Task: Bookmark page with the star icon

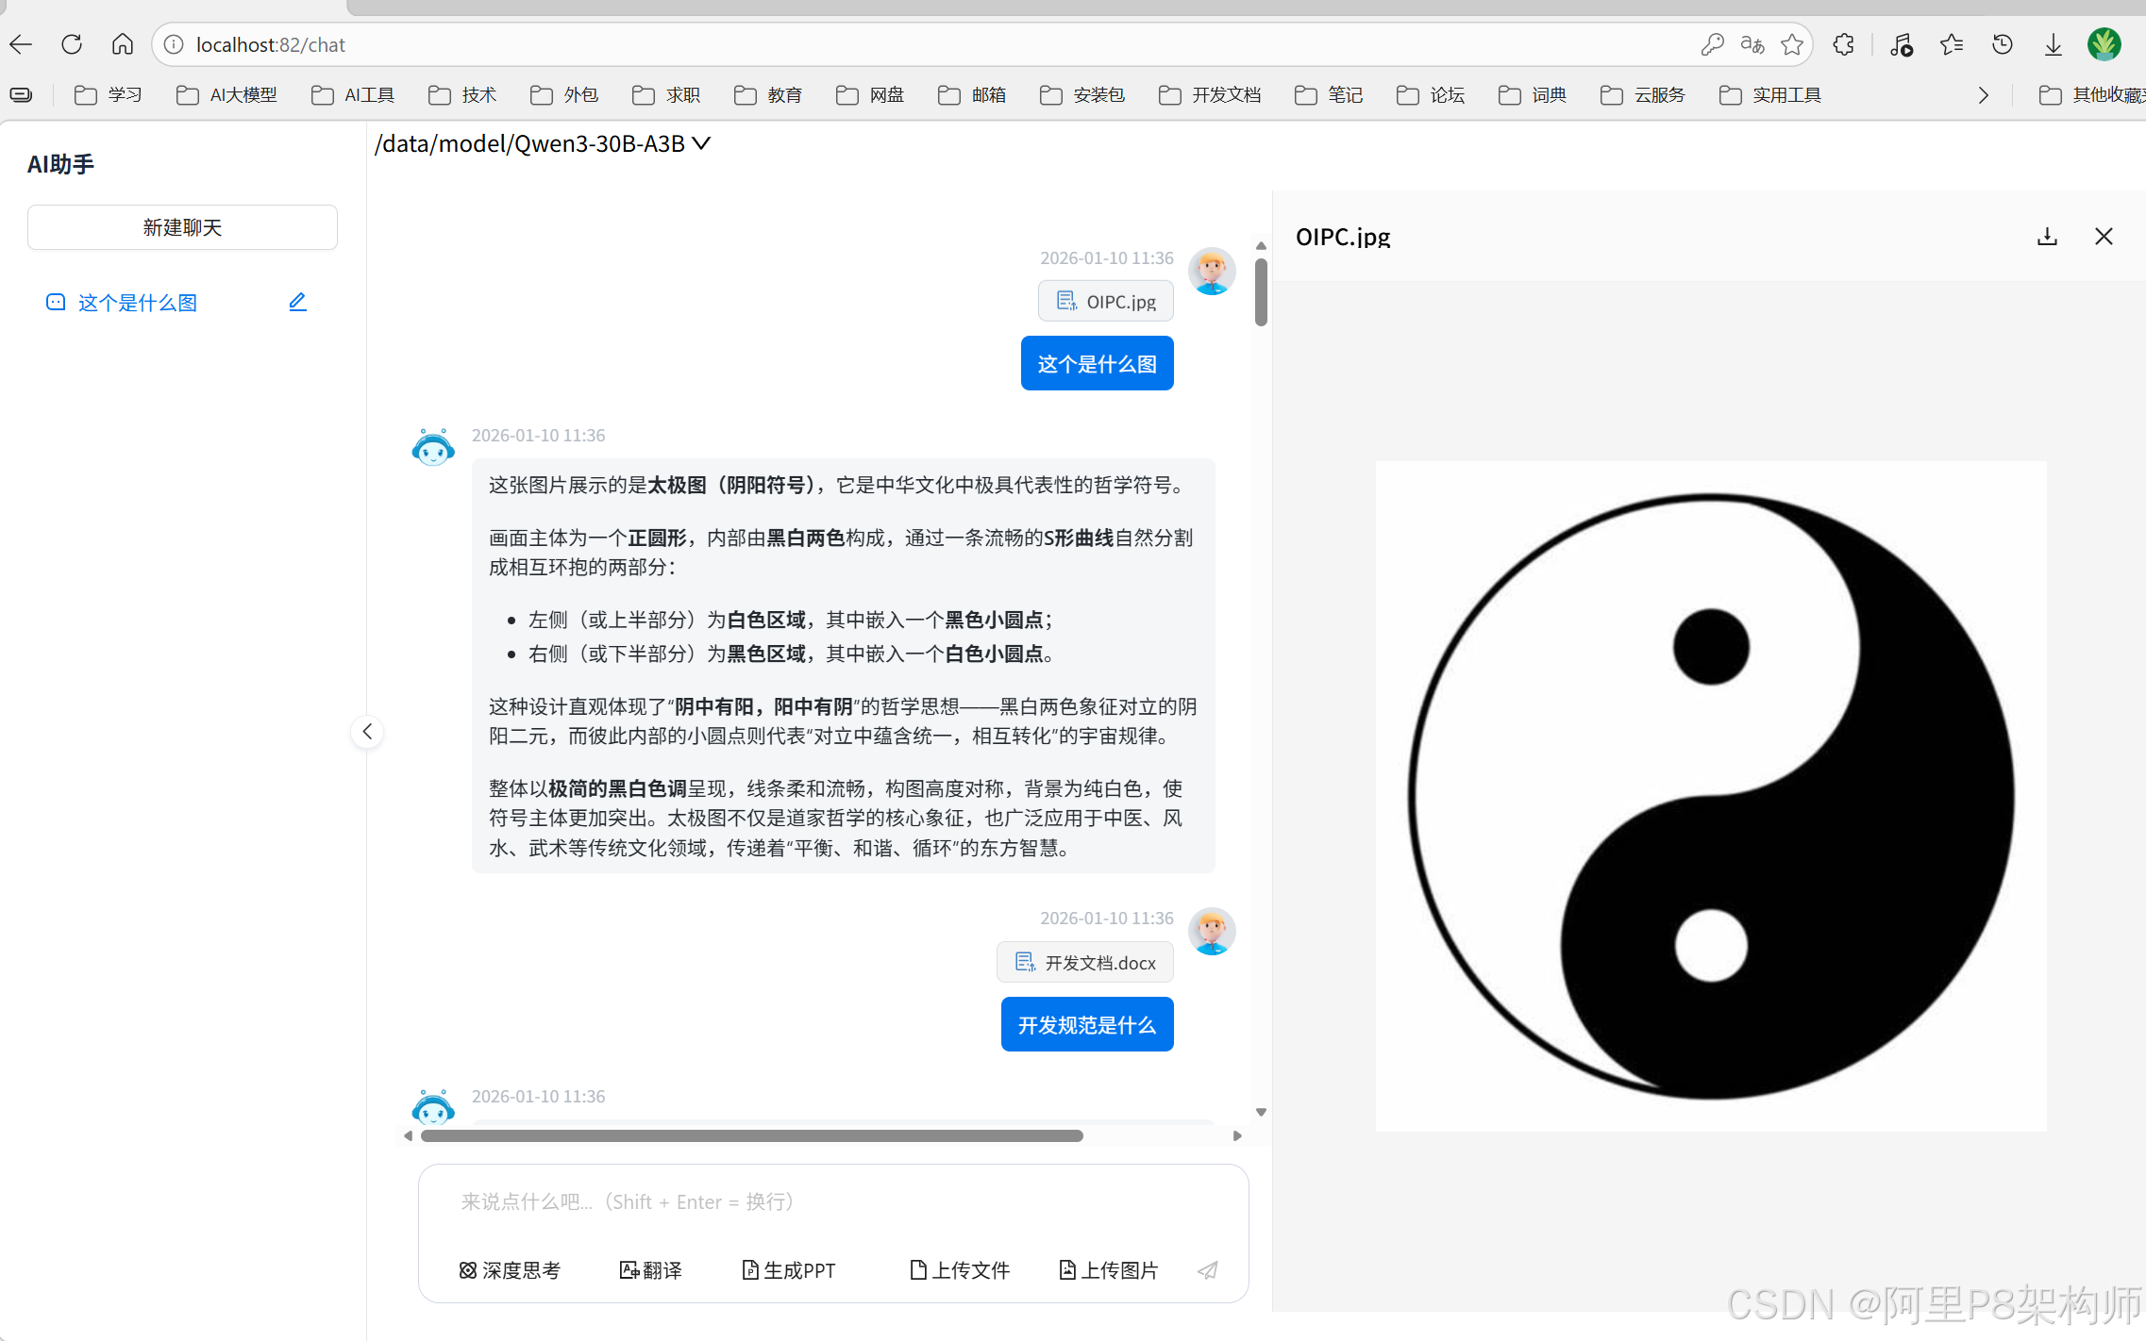Action: [x=1791, y=44]
